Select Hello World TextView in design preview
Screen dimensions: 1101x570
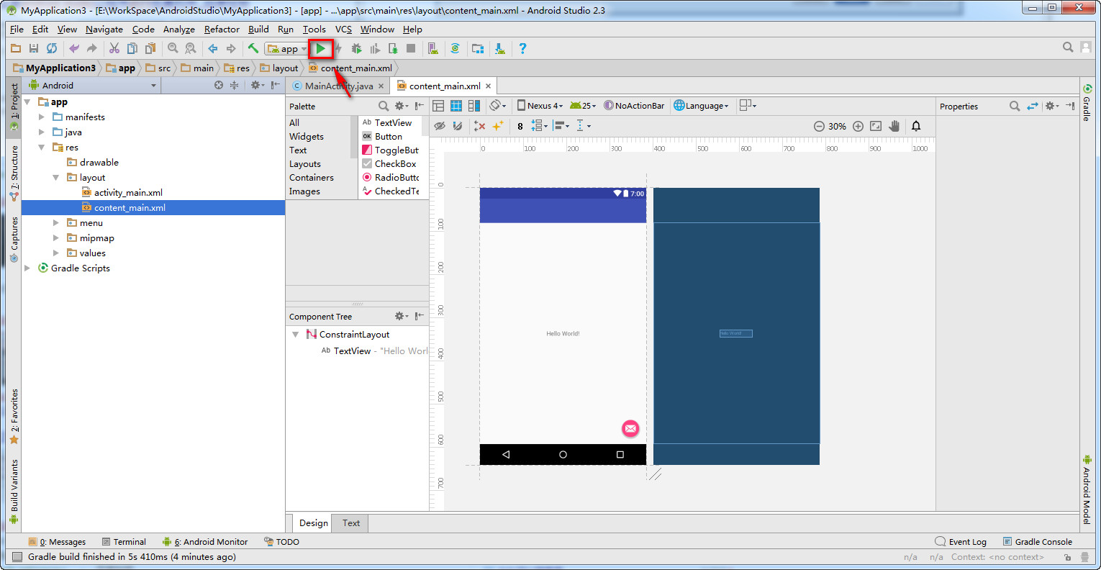click(x=563, y=334)
